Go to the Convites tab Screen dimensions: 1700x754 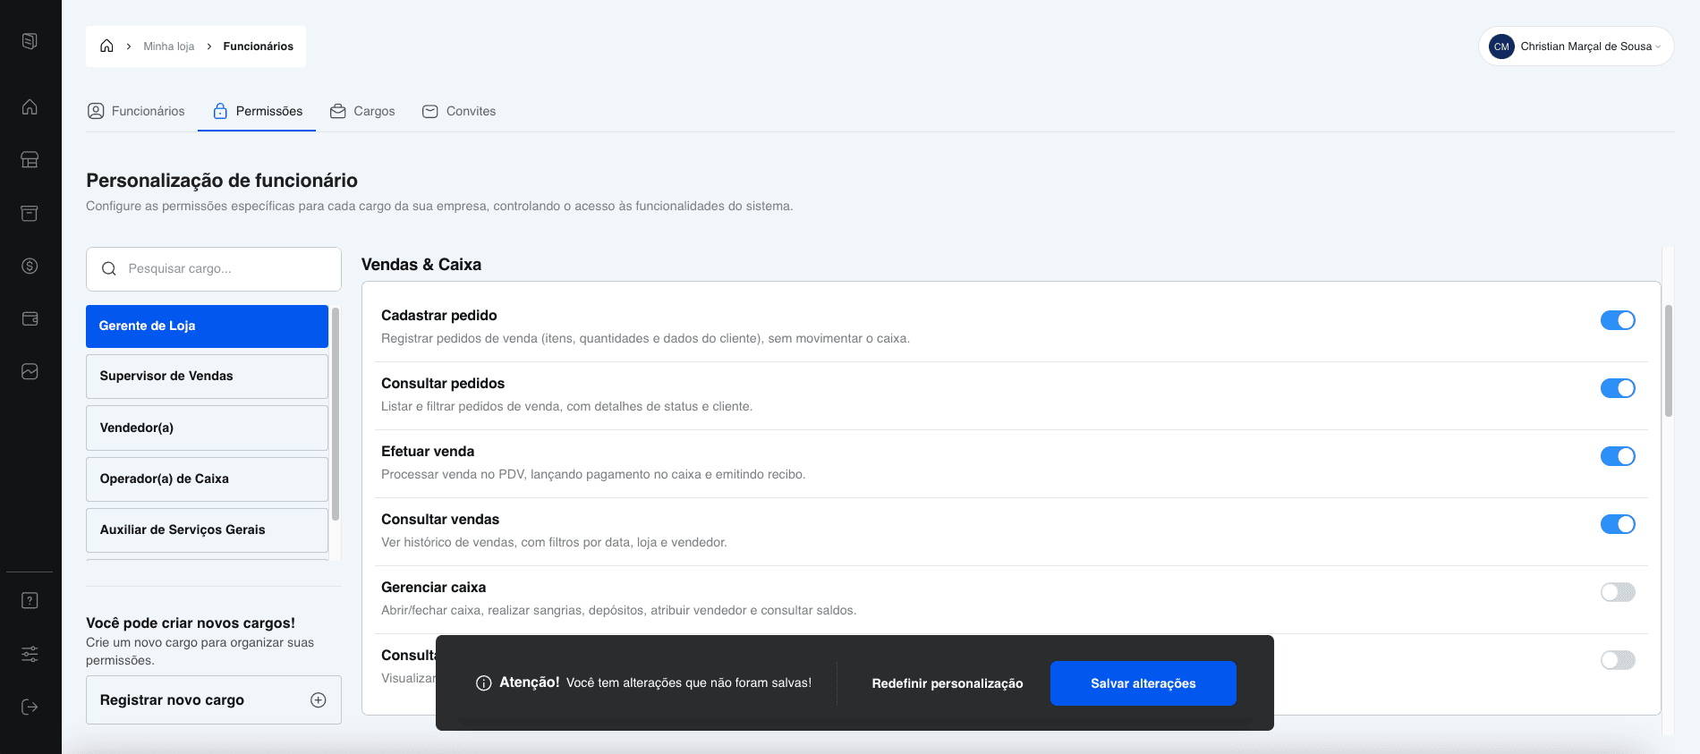point(459,111)
